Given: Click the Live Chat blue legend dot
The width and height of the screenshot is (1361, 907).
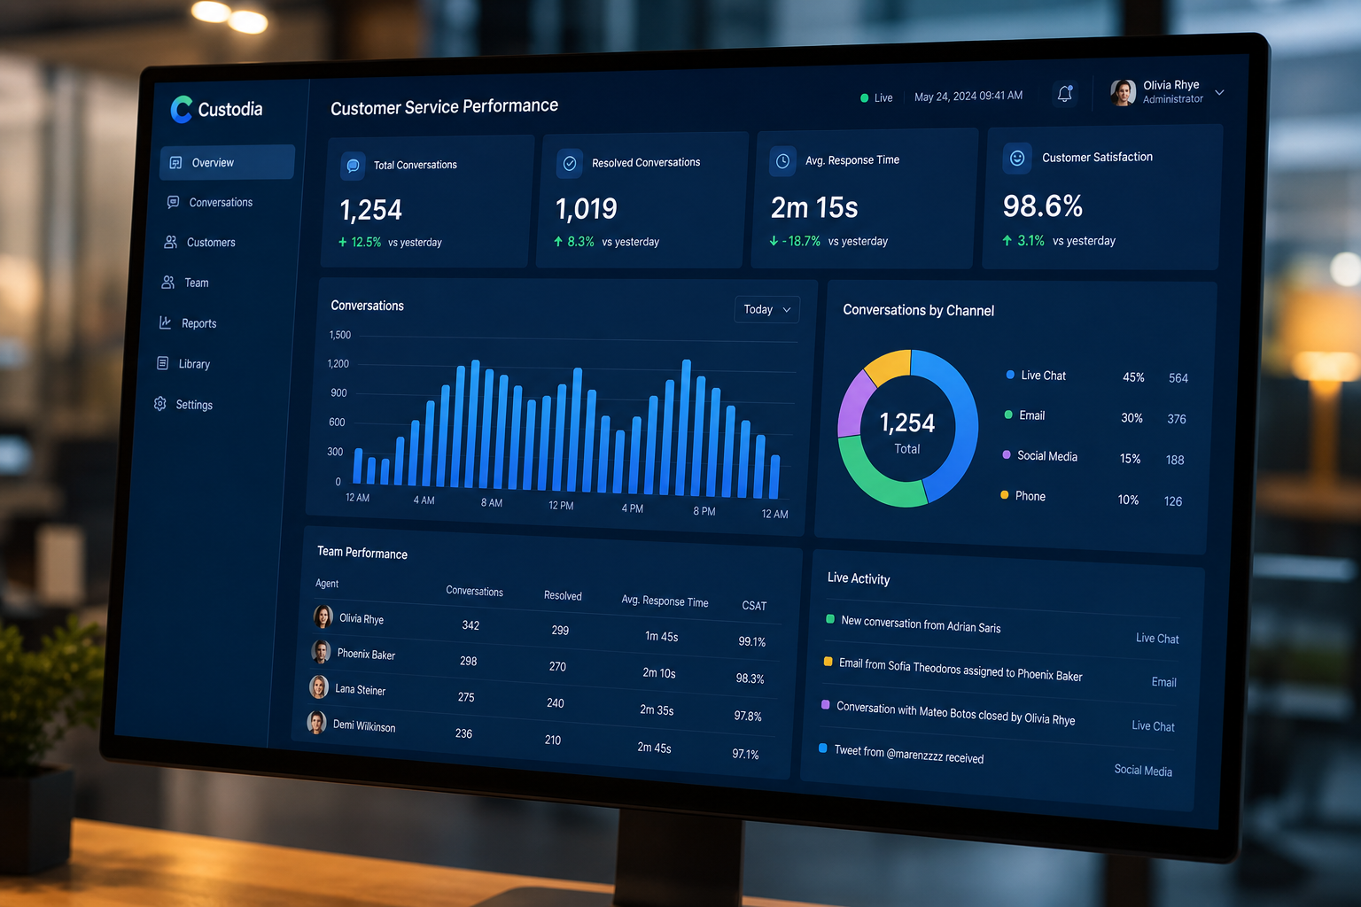Looking at the screenshot, I should click(1010, 375).
